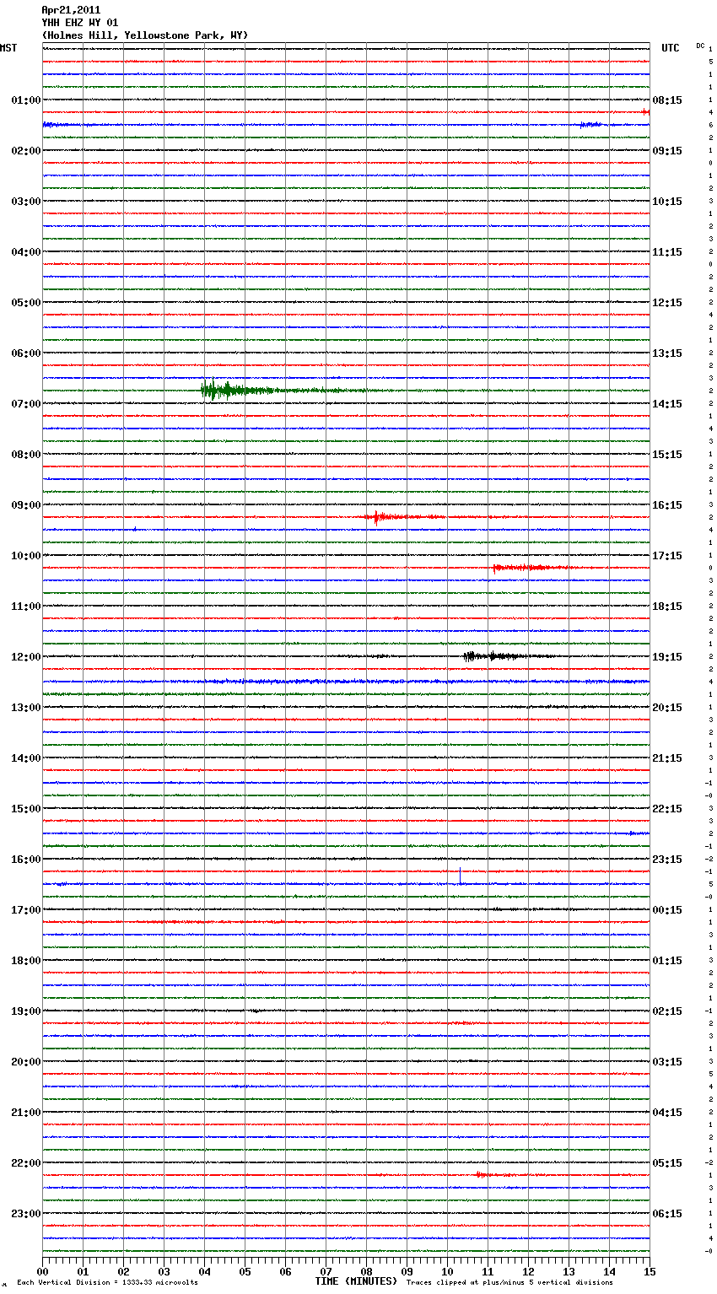Click minute 04 on the bottom axis

pos(205,1271)
